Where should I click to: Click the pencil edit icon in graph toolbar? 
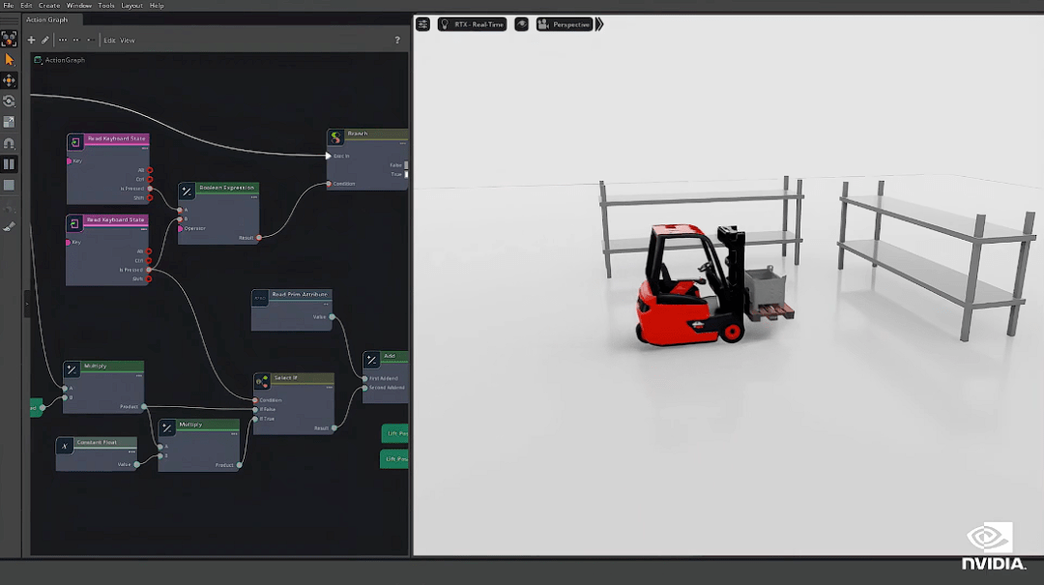(x=45, y=40)
